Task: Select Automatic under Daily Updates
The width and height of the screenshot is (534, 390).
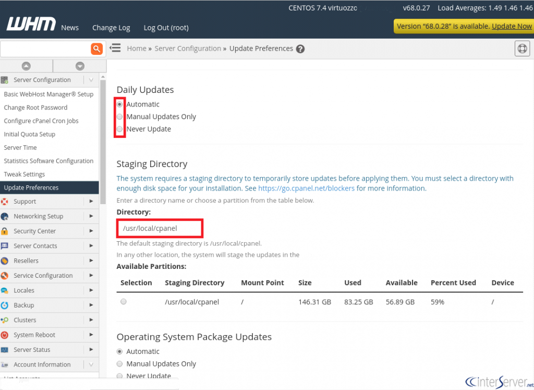Action: pos(119,104)
